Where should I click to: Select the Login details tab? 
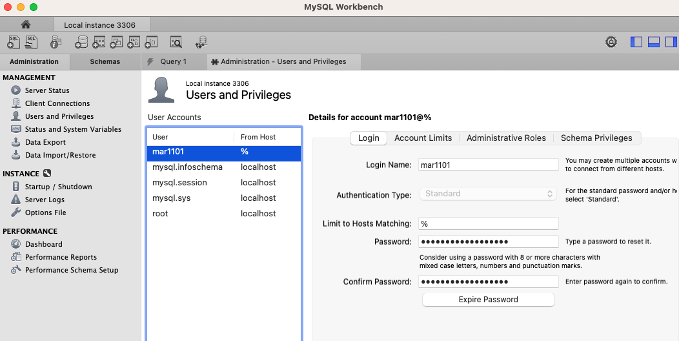[x=369, y=138]
